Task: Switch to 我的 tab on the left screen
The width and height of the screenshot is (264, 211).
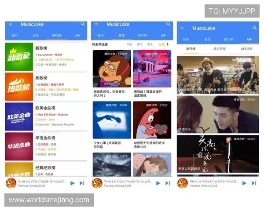Action: (15, 36)
